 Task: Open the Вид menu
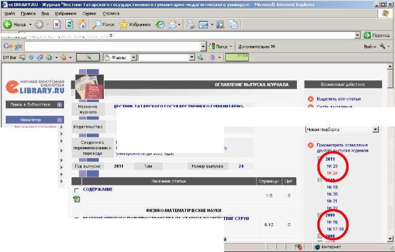[x=45, y=13]
